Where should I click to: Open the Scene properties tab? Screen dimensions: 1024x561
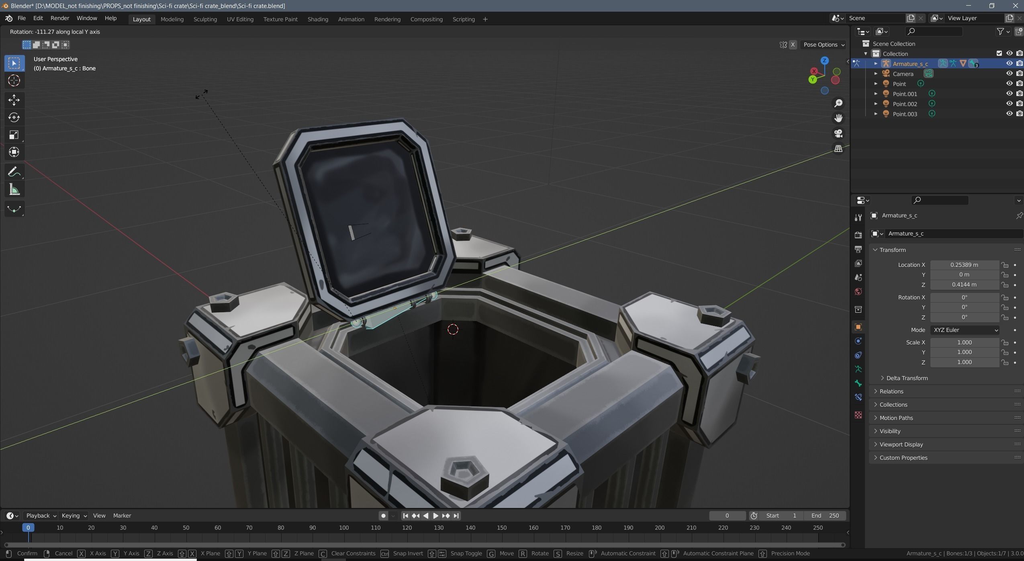coord(858,277)
